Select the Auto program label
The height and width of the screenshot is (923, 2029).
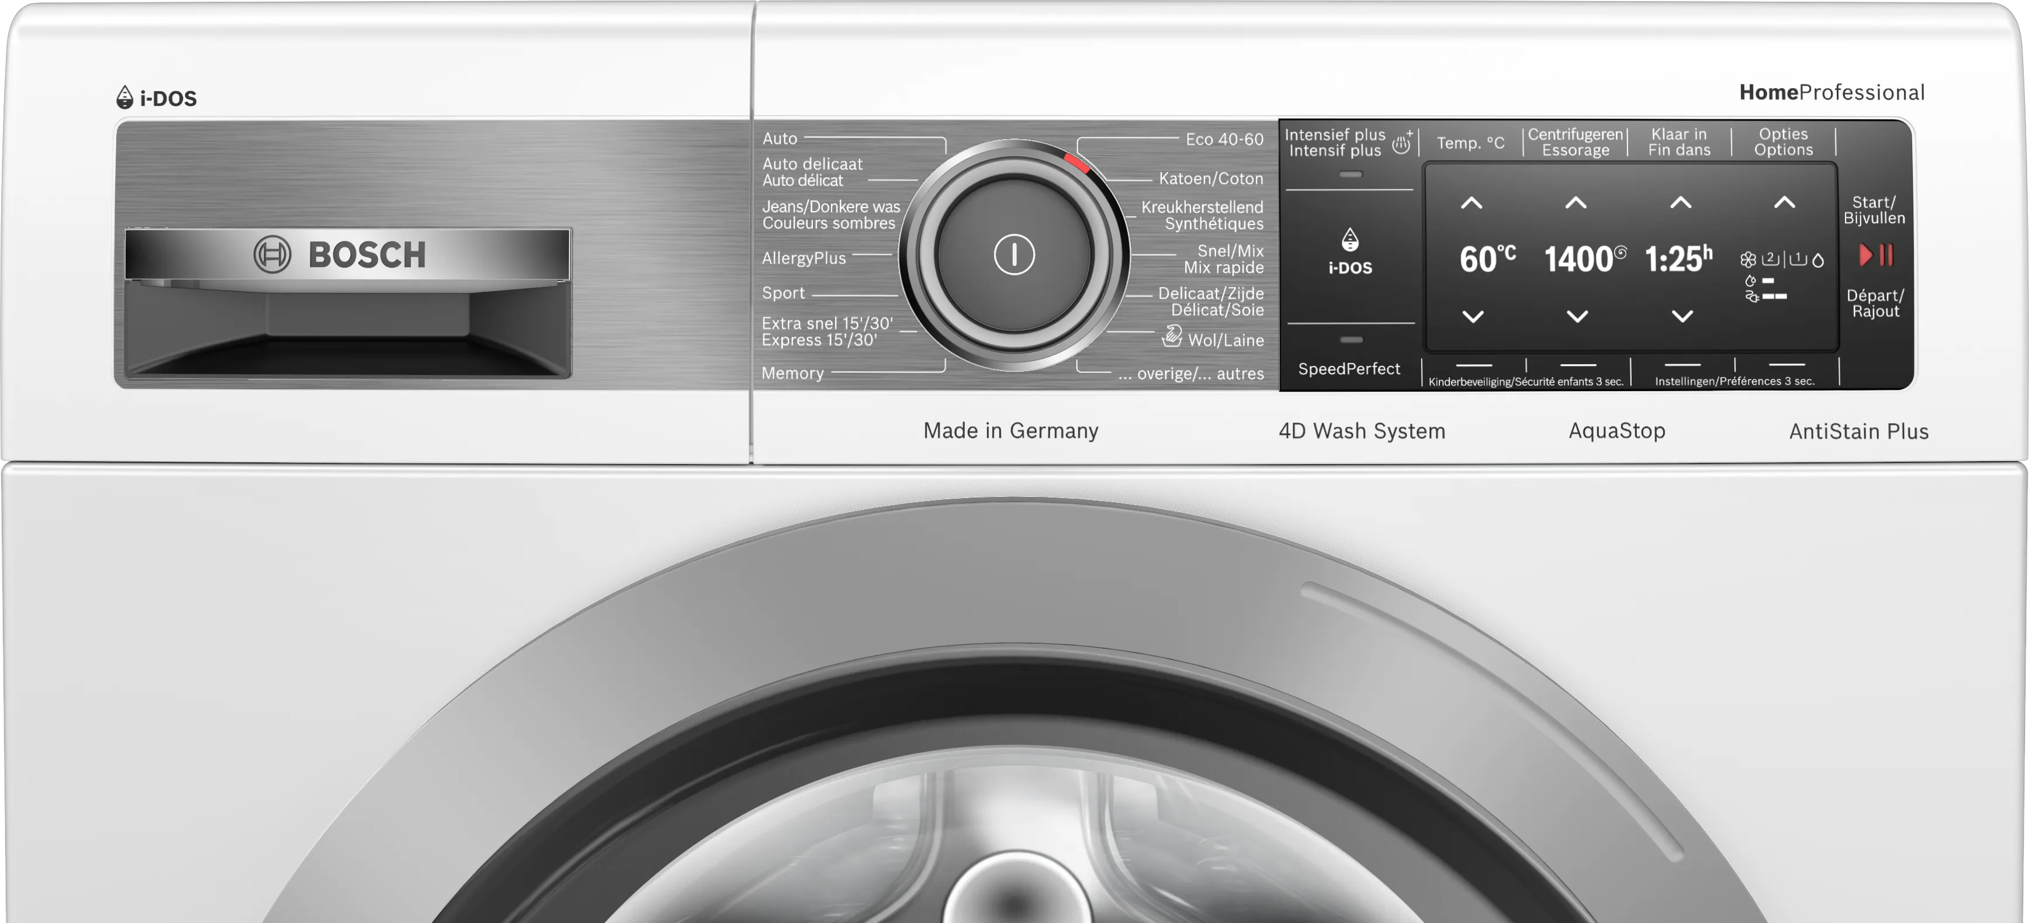coord(780,139)
